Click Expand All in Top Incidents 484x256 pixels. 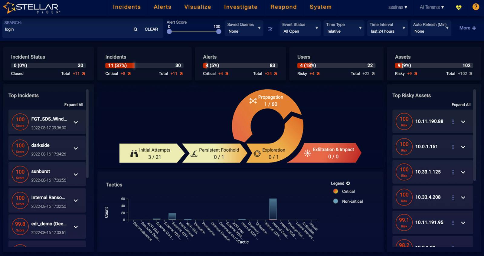tap(74, 105)
